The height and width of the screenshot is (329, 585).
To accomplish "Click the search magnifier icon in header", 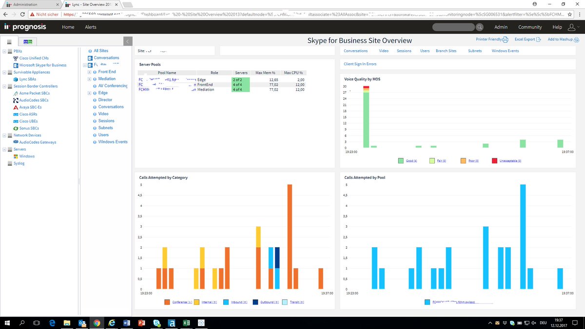I will 480,27.
